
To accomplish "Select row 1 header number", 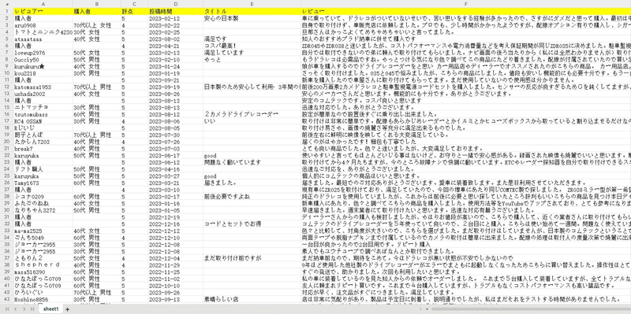I will coord(6,12).
